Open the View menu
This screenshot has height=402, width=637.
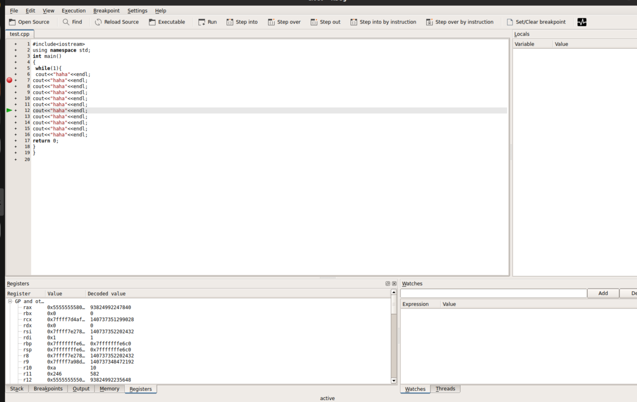coord(48,11)
